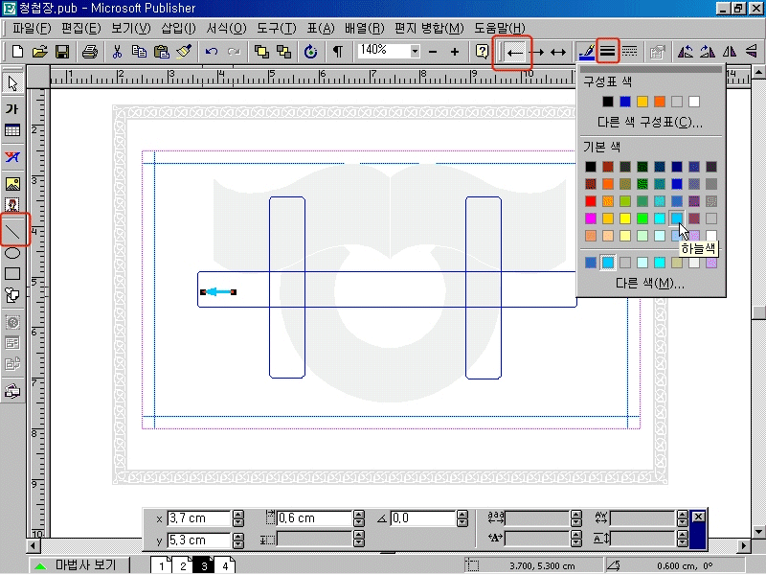Click the New document icon

click(x=17, y=52)
